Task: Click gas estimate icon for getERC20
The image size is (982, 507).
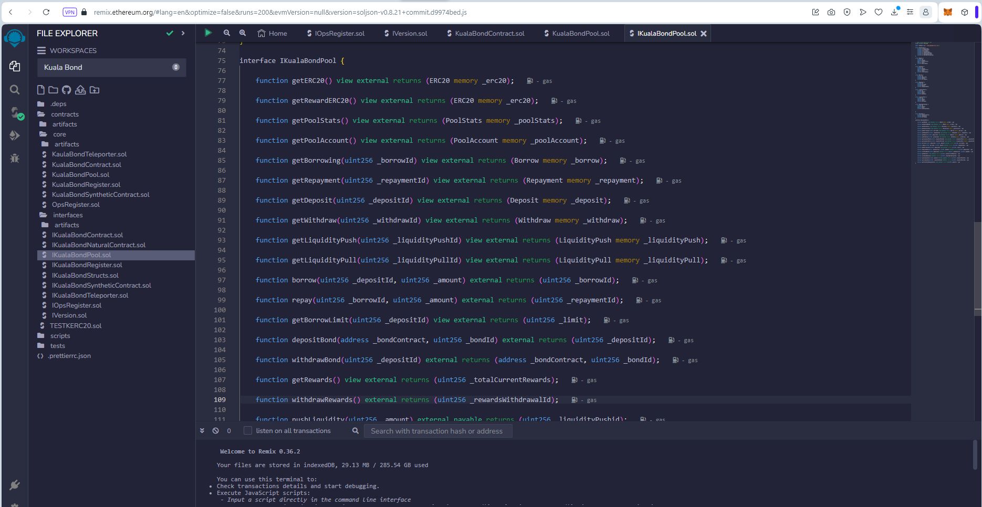Action: coord(530,81)
